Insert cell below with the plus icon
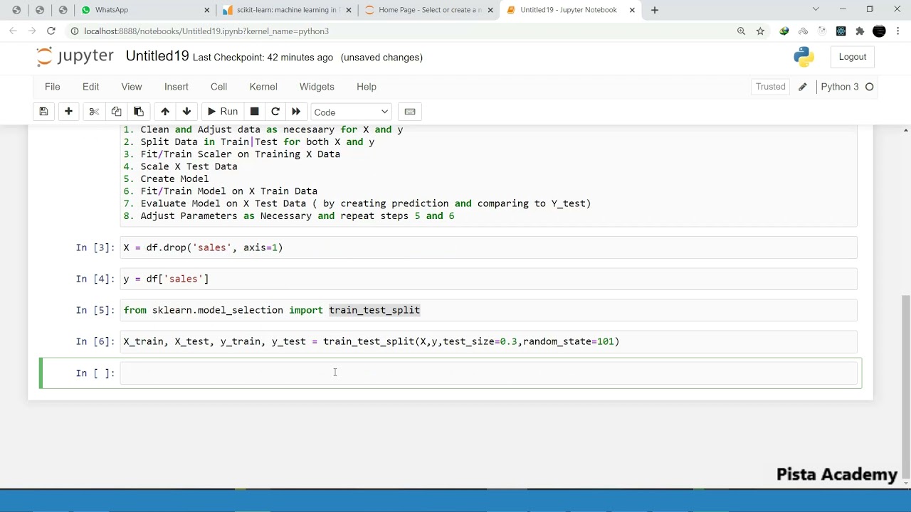The image size is (911, 512). click(68, 112)
